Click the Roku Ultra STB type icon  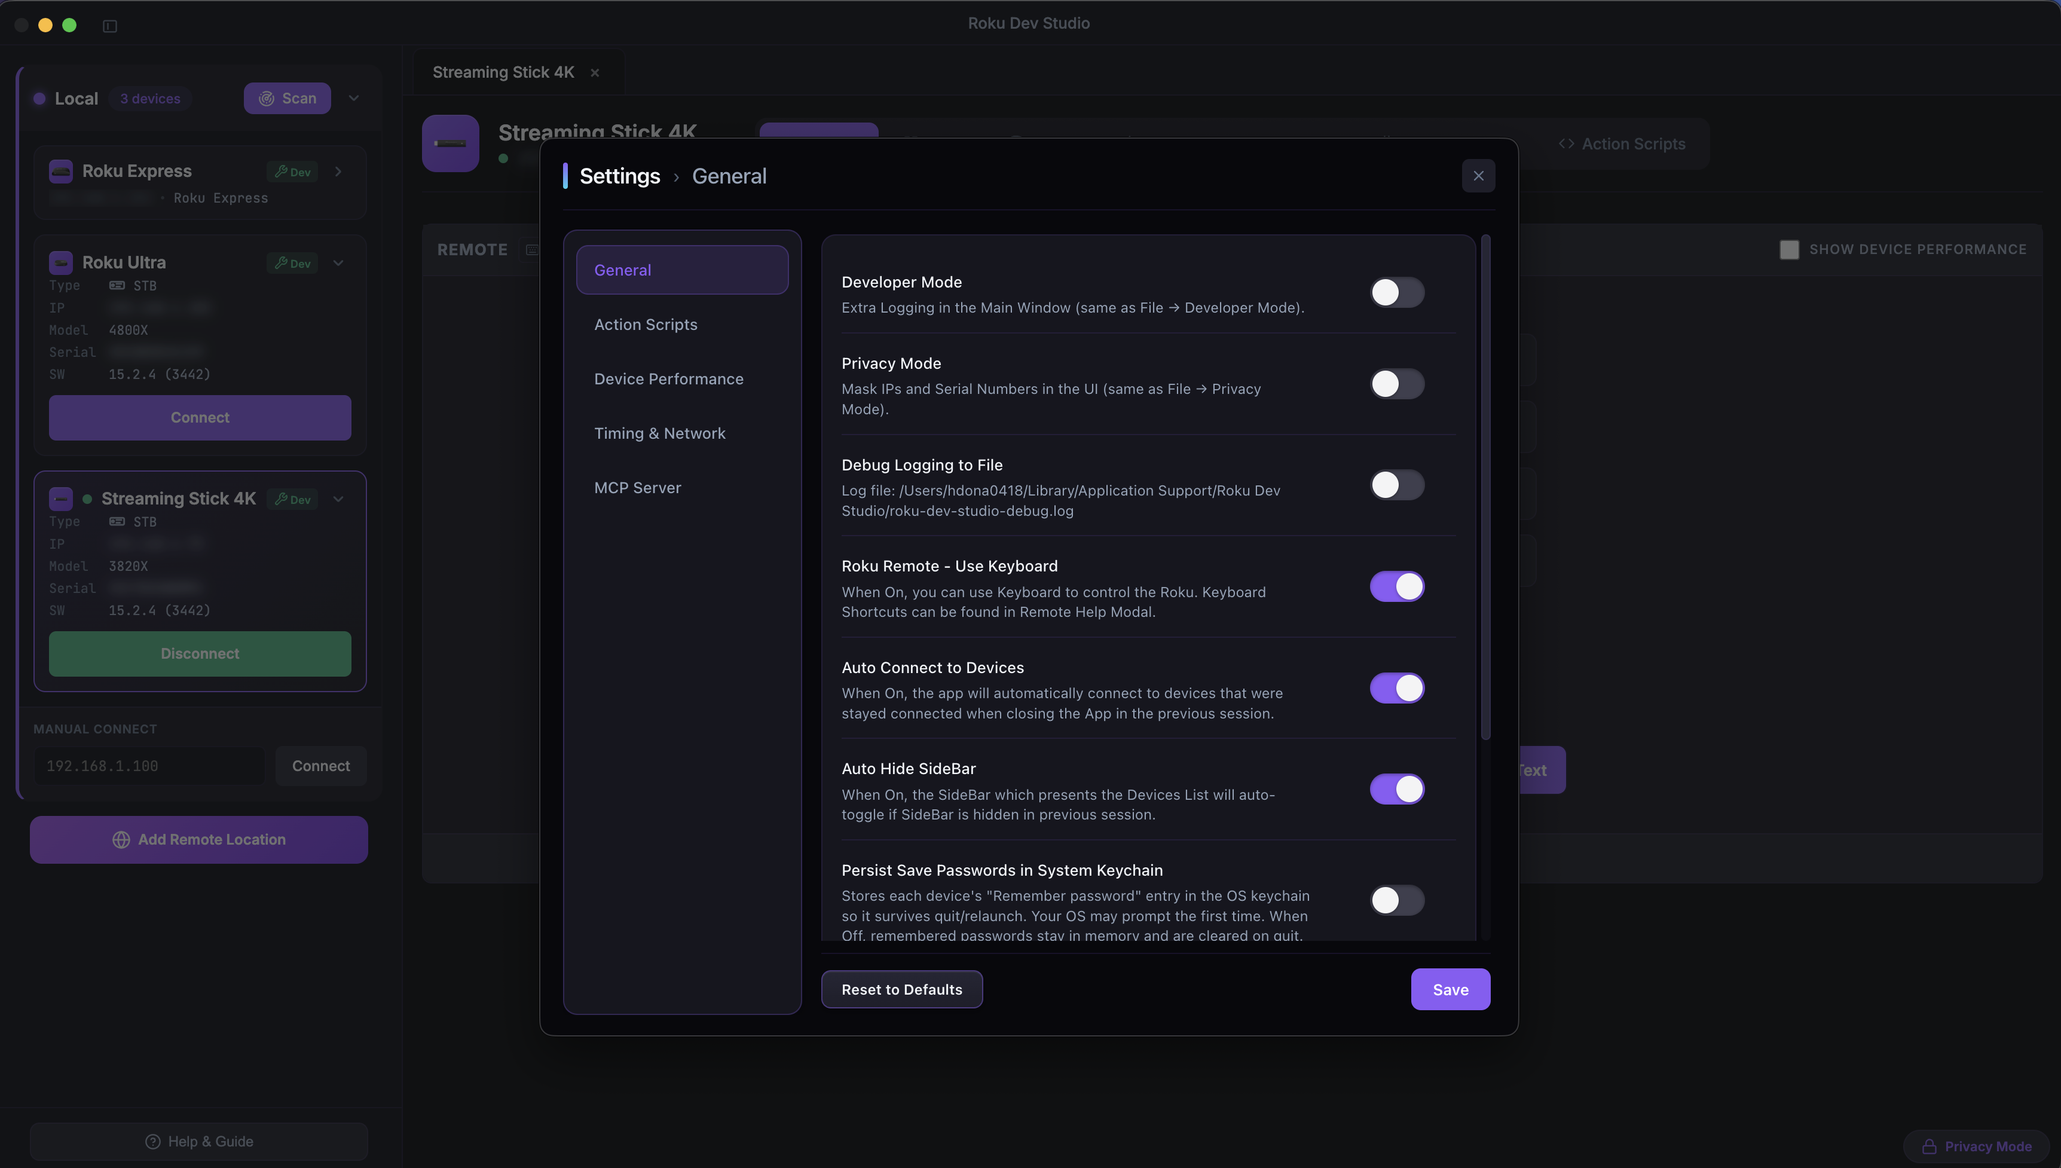[117, 286]
